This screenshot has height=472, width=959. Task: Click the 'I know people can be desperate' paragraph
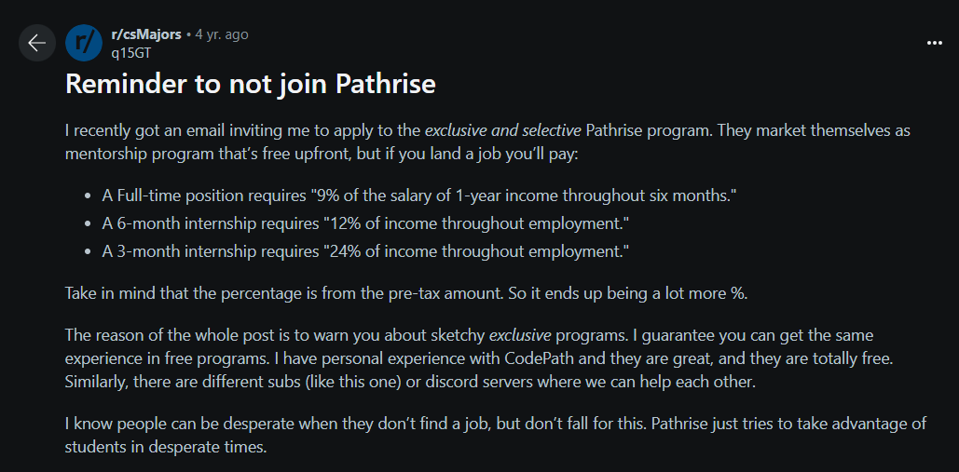pos(496,436)
